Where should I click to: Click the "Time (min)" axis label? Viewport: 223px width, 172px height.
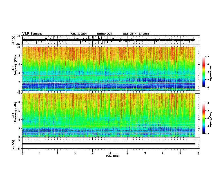(113, 156)
